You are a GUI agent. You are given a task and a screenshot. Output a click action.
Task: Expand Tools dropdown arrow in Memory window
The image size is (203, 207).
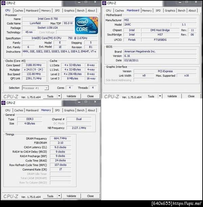point(59,196)
